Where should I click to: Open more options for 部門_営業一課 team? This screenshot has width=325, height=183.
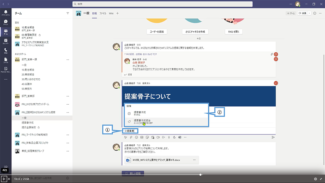(x=68, y=59)
